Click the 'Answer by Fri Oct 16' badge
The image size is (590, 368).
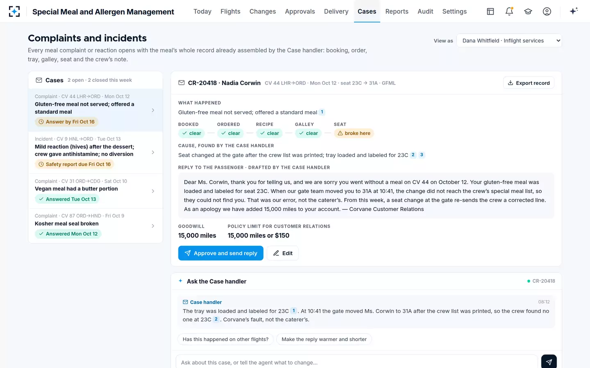pos(66,122)
